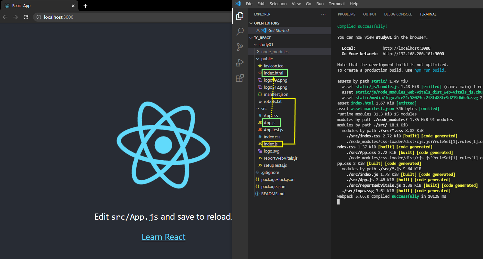Open a new browser tab

pos(85,6)
